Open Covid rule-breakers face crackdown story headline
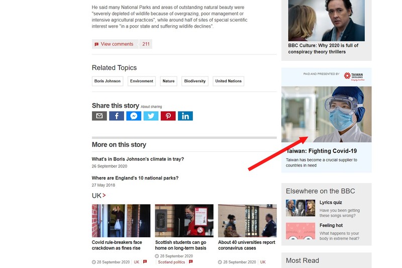402x268 pixels. click(117, 245)
